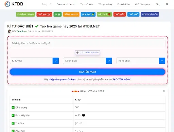Screen dimensions: 174x132
Task: Click the CHỮ KIỂU red button
Action: [120, 14]
